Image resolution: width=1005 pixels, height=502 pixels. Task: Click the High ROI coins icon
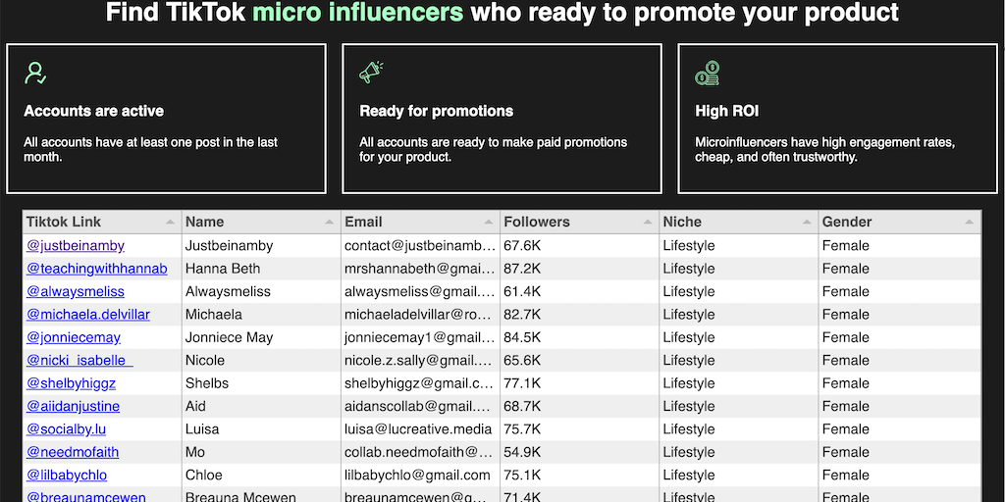(x=707, y=73)
